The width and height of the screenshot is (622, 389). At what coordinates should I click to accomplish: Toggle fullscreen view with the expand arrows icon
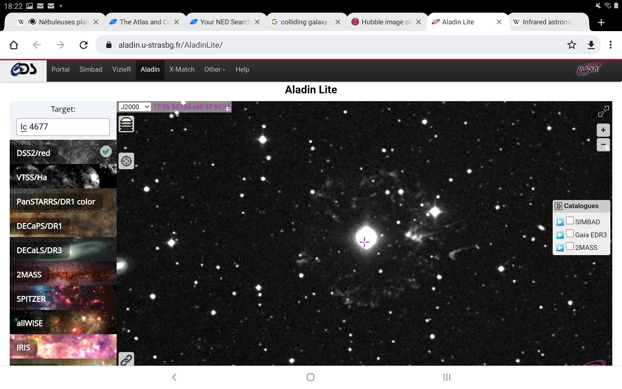coord(603,111)
